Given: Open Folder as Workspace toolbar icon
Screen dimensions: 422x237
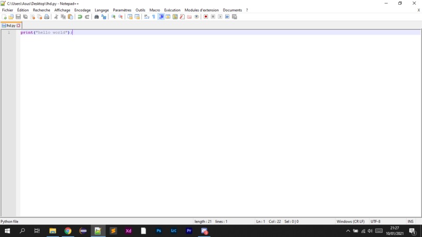Looking at the screenshot, I should (190, 17).
